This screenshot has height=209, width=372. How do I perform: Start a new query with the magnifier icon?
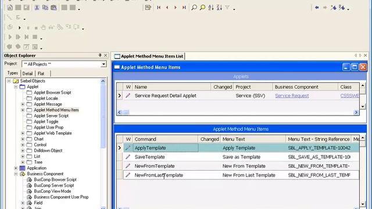coord(194,8)
